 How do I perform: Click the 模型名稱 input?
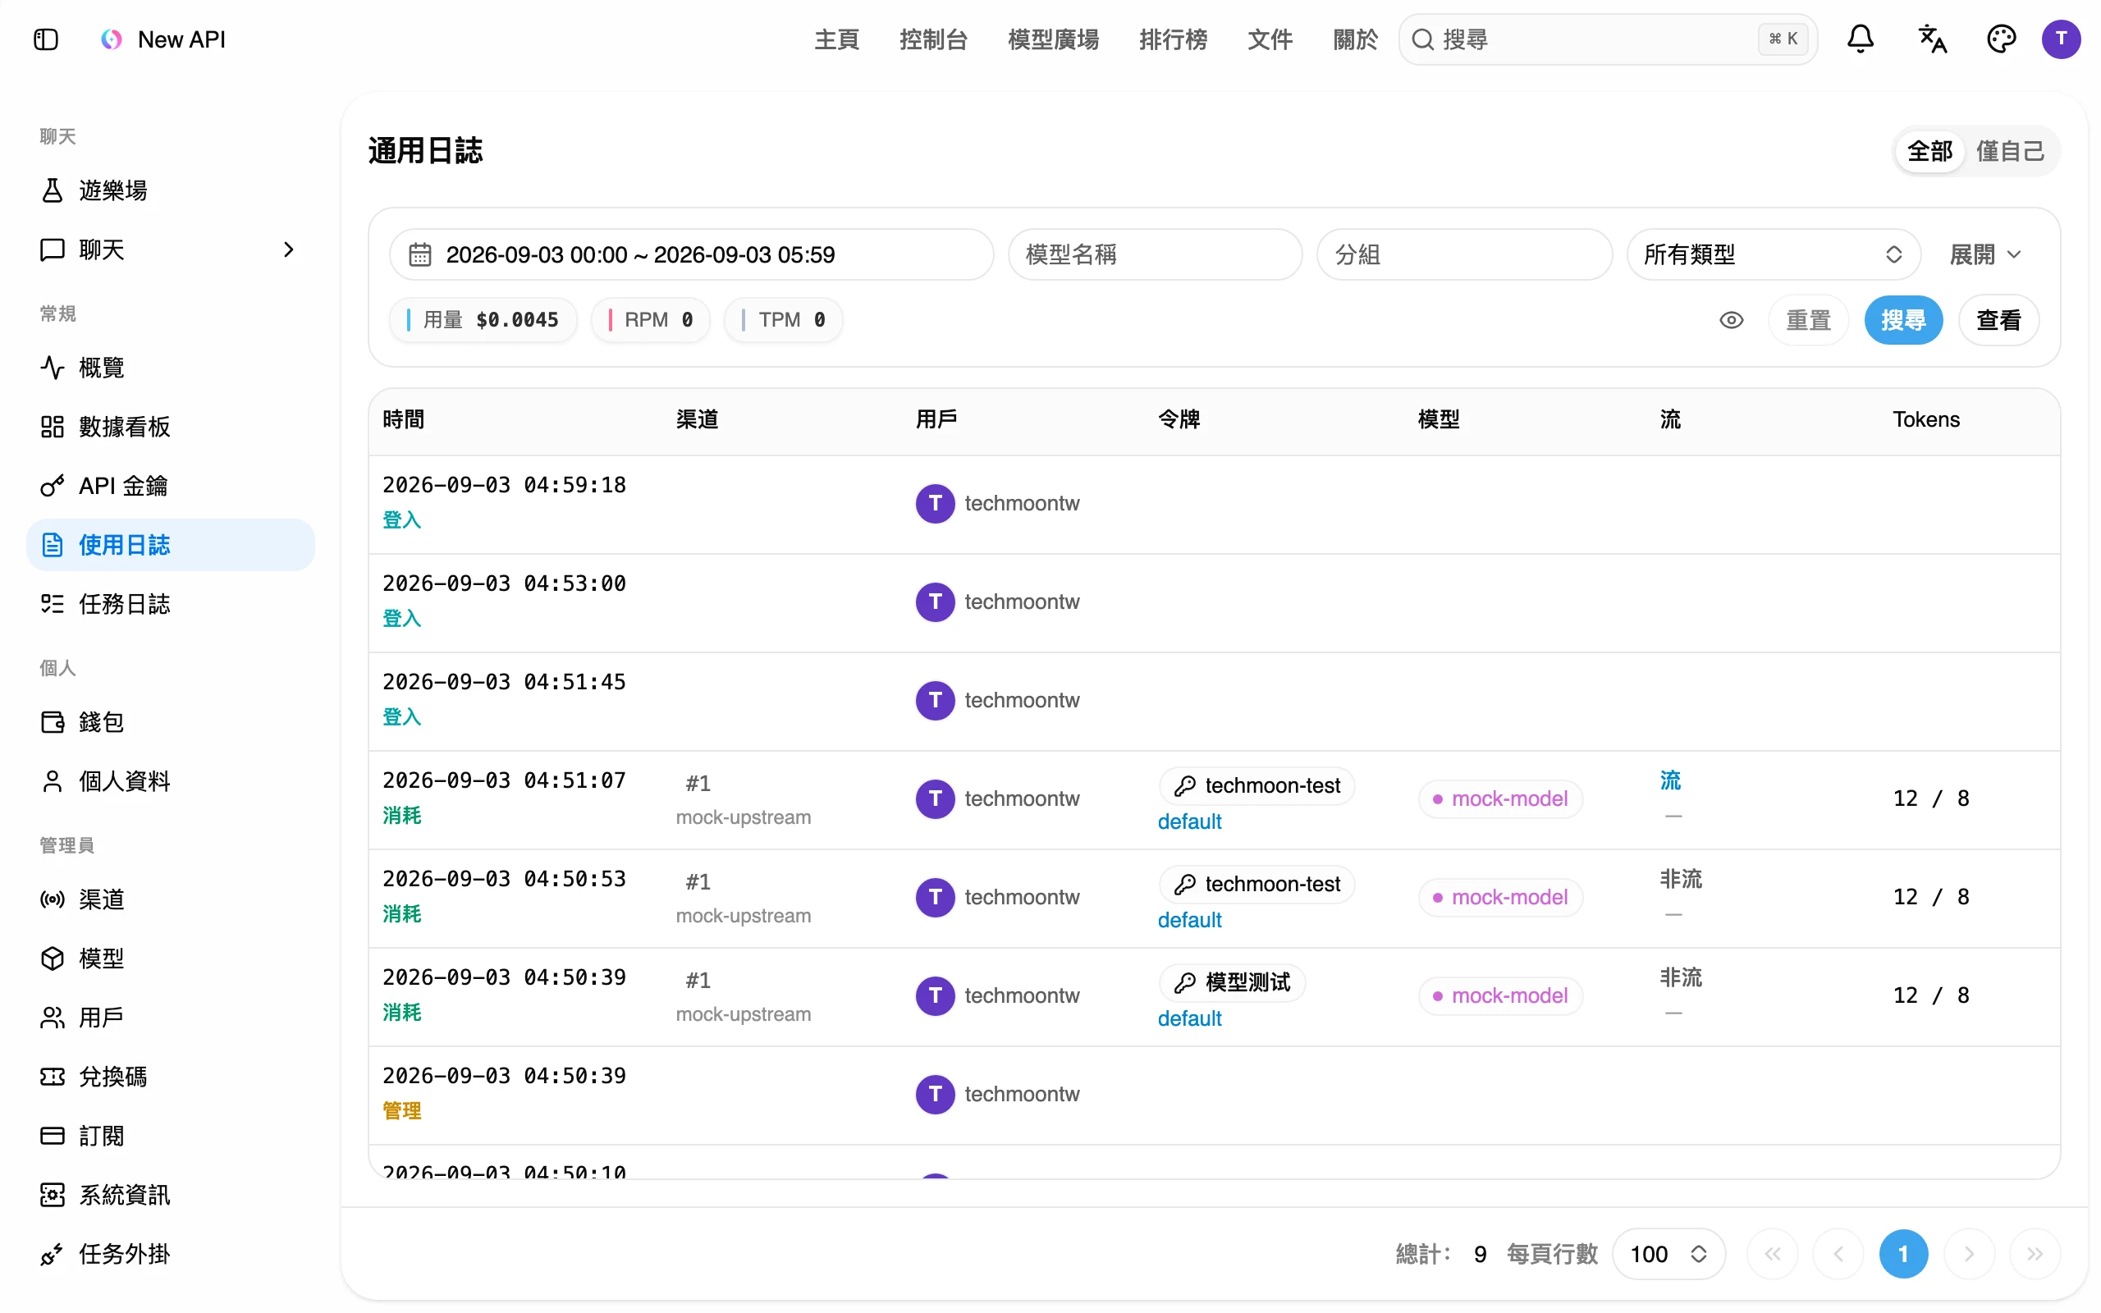(1155, 254)
